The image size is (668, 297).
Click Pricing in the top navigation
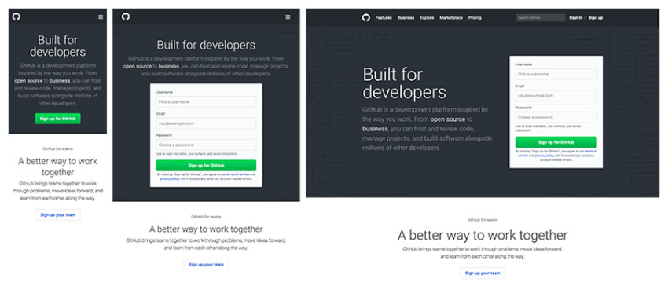coord(475,18)
